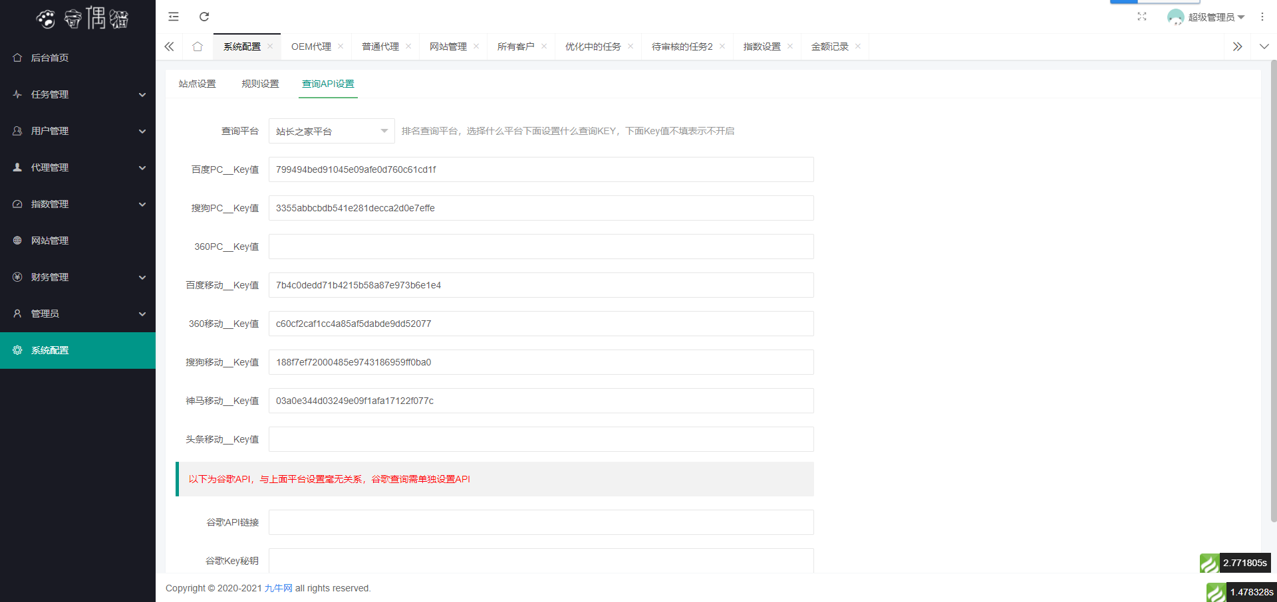Open the tab operations dropdown chevron
The width and height of the screenshot is (1277, 602).
click(x=1264, y=47)
